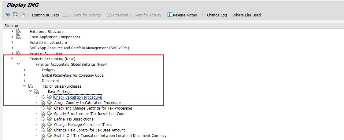344x140 pixels.
Task: Open documentation icon beside Enterprise Structure
Action: (x=18, y=32)
